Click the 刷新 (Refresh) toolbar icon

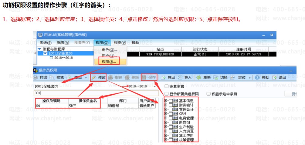click(x=198, y=78)
